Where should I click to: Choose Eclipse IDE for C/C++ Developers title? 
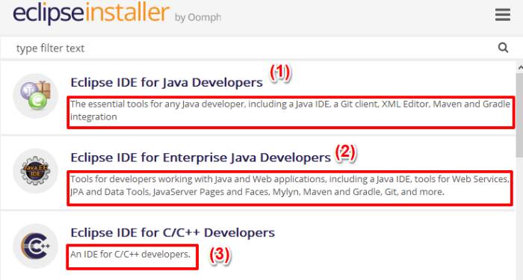tap(173, 232)
